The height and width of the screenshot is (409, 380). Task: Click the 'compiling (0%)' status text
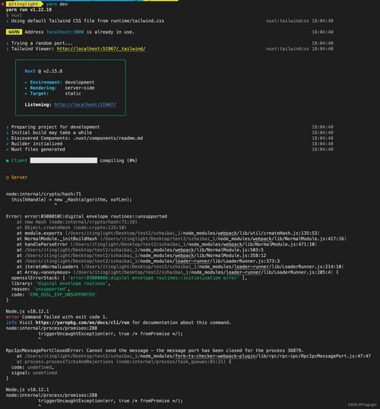click(x=119, y=160)
